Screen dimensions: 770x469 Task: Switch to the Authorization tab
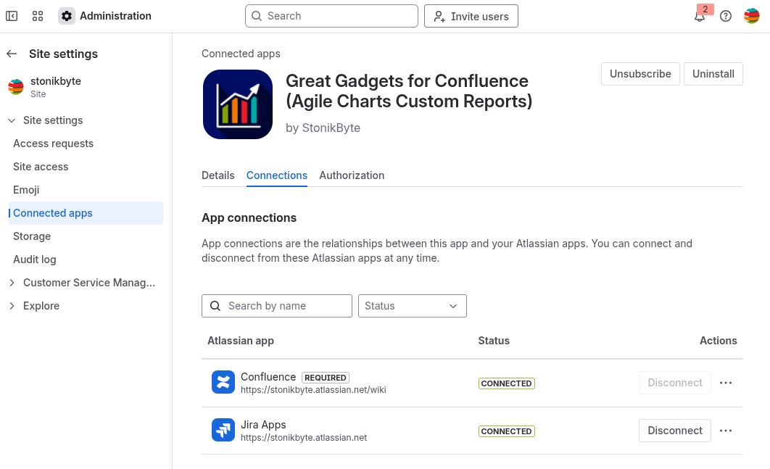352,175
